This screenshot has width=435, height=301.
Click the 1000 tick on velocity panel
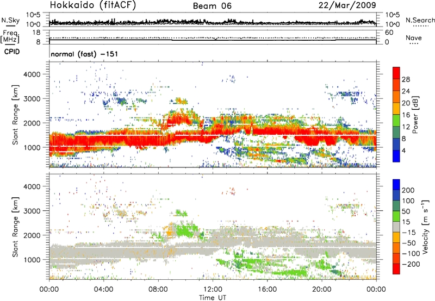click(x=32, y=260)
